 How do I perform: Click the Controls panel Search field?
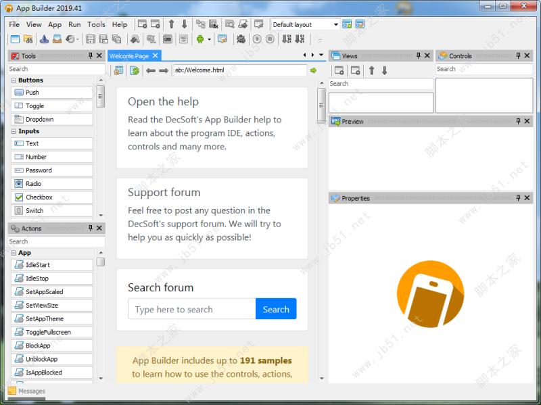coord(484,69)
